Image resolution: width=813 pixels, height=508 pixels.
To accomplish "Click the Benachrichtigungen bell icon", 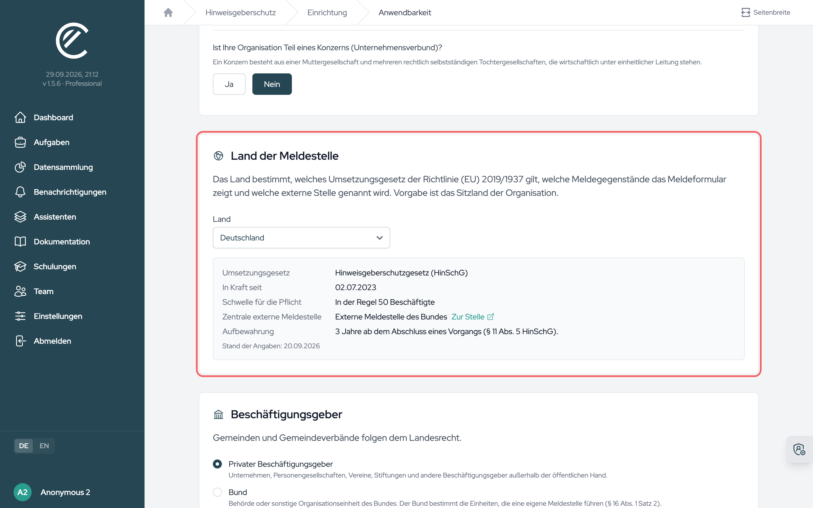I will point(20,192).
